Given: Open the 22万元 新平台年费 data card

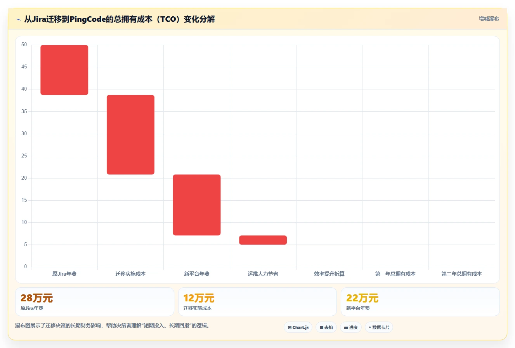Looking at the screenshot, I should click(x=420, y=302).
